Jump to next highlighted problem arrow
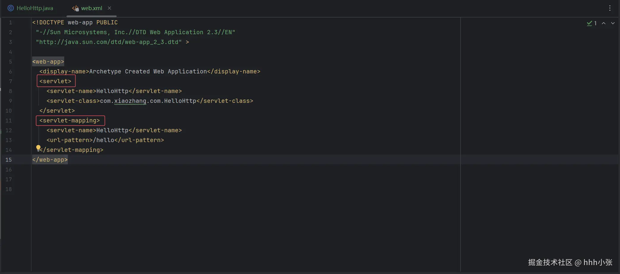 [613, 23]
